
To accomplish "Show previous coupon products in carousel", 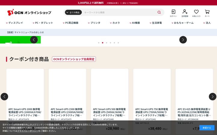I will 4,97.
